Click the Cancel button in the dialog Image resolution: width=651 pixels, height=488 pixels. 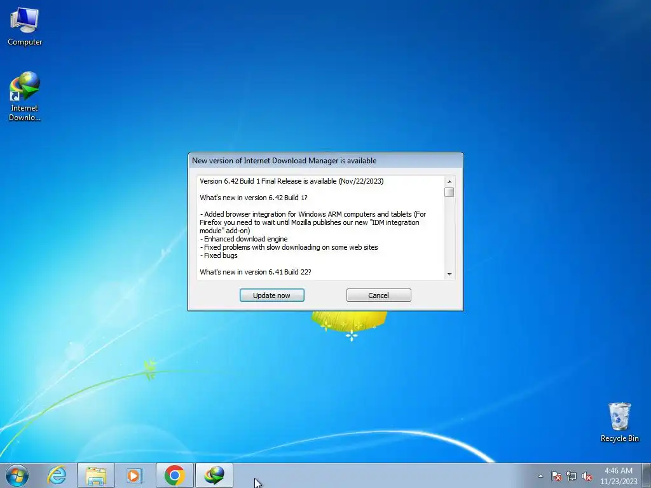click(379, 295)
